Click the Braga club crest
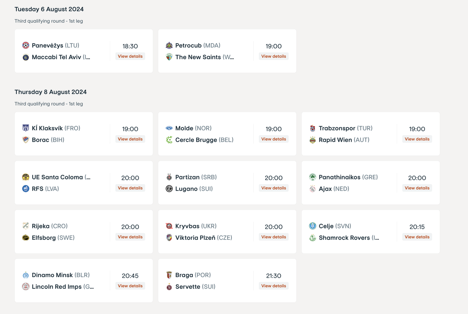 click(169, 275)
